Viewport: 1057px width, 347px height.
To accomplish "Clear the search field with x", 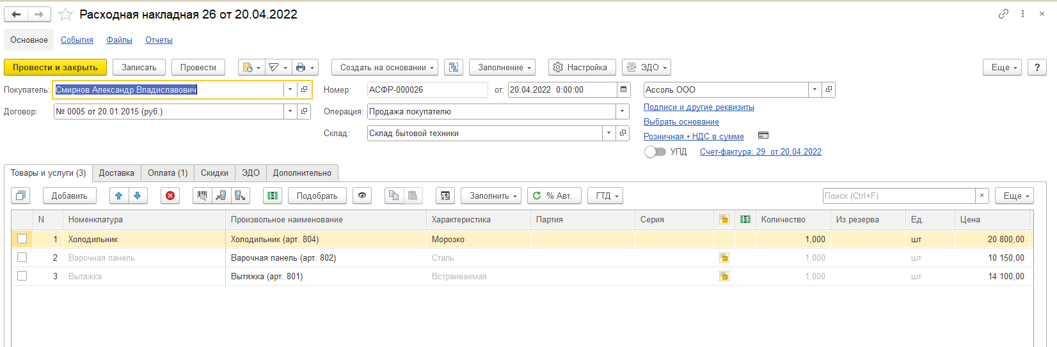I will coord(981,196).
